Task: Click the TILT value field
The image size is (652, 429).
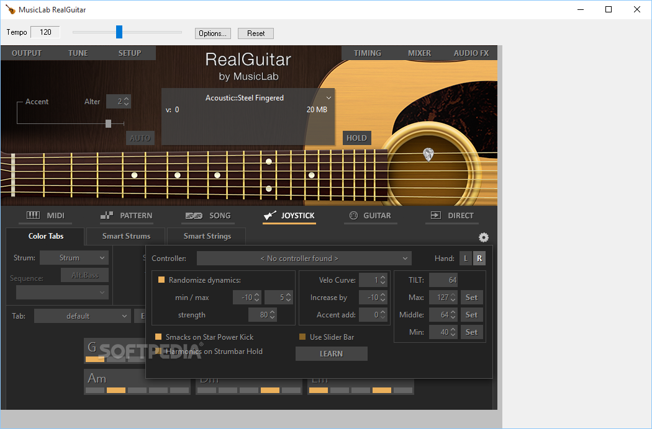Action: click(443, 280)
